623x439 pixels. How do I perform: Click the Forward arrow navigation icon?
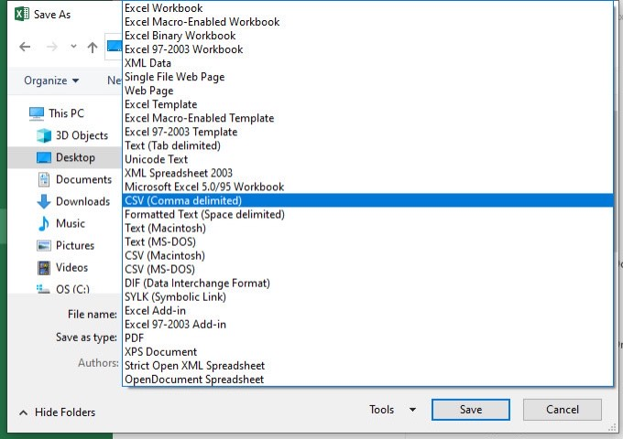(x=51, y=47)
